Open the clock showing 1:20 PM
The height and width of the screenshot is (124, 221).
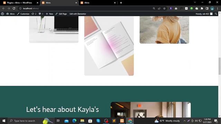click(207, 121)
